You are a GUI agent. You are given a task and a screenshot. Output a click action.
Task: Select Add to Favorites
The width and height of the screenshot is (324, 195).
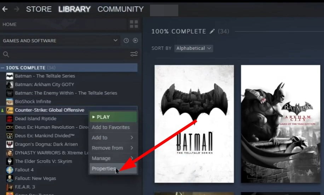[113, 127]
